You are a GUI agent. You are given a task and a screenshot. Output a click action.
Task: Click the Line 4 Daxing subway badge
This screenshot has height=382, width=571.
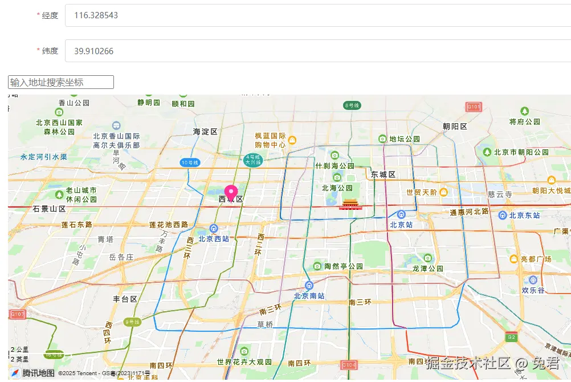pyautogui.click(x=252, y=160)
